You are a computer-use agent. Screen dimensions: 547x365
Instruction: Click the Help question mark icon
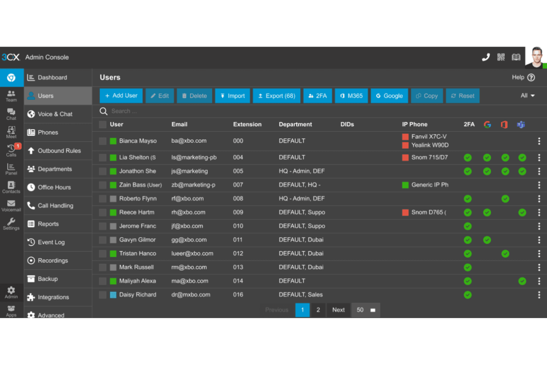[531, 77]
